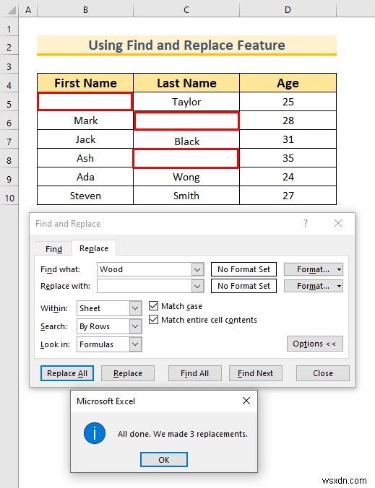Select the cell containing Ash

85,158
